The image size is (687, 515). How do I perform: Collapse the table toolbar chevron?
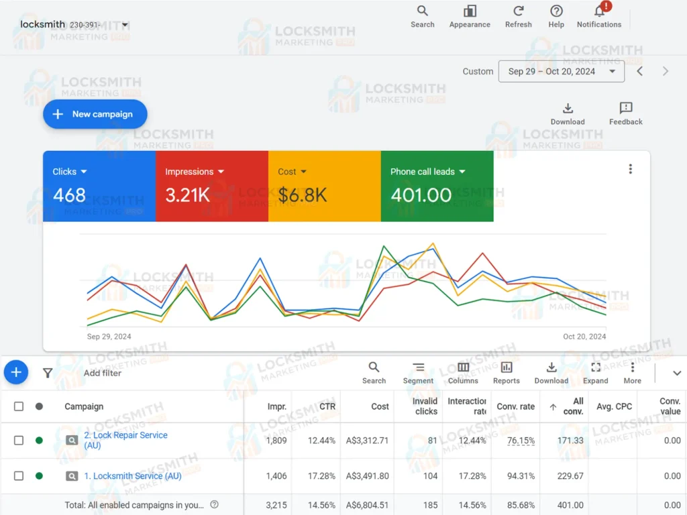(x=676, y=374)
